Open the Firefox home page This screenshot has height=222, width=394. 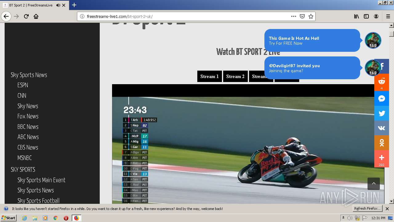(x=36, y=16)
